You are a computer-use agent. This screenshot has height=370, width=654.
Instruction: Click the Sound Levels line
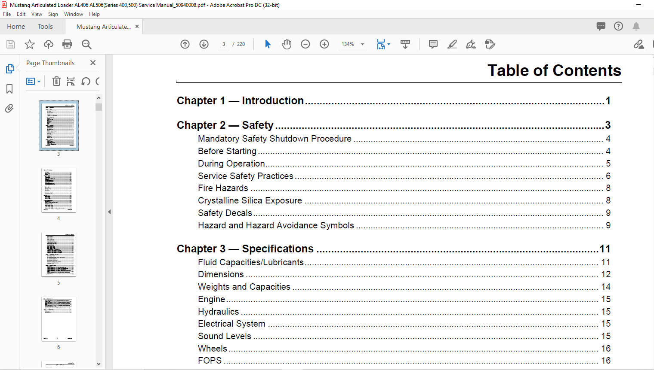[x=404, y=336]
